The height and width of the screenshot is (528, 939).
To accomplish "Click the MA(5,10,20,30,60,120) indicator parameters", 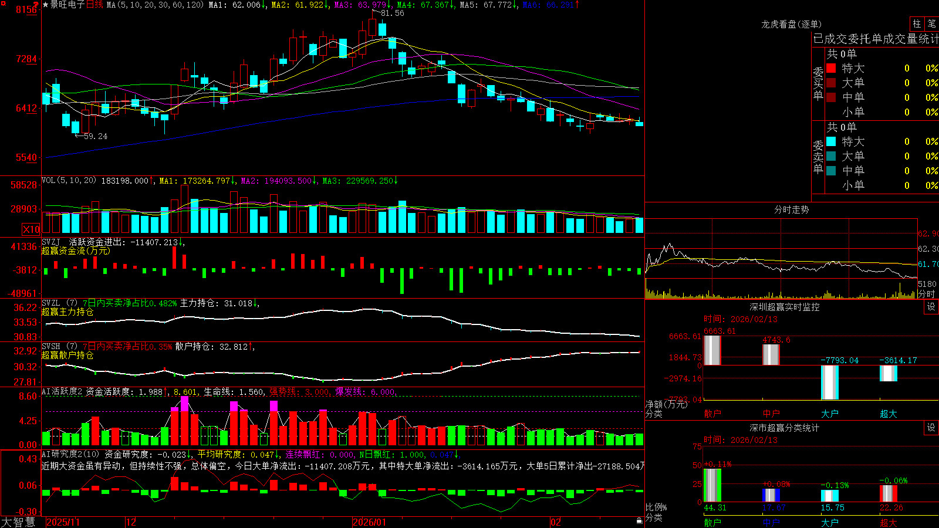I will (x=155, y=5).
